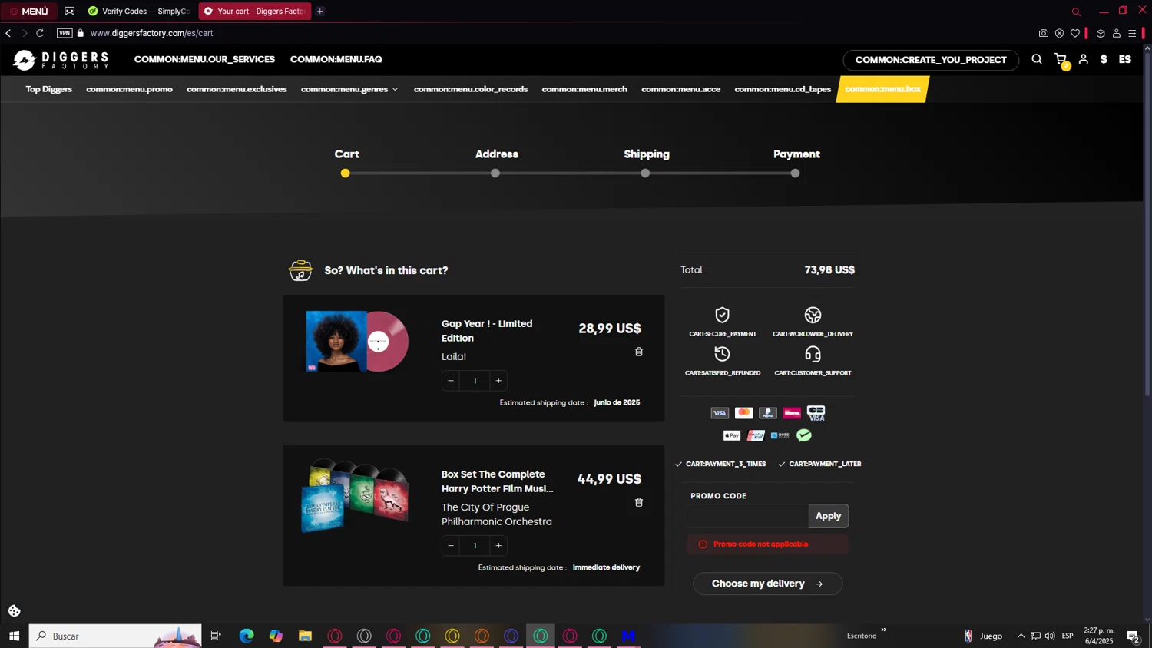Open common:menu.color_records menu item

coord(471,89)
